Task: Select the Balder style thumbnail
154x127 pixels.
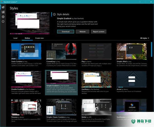Action: coord(97,107)
